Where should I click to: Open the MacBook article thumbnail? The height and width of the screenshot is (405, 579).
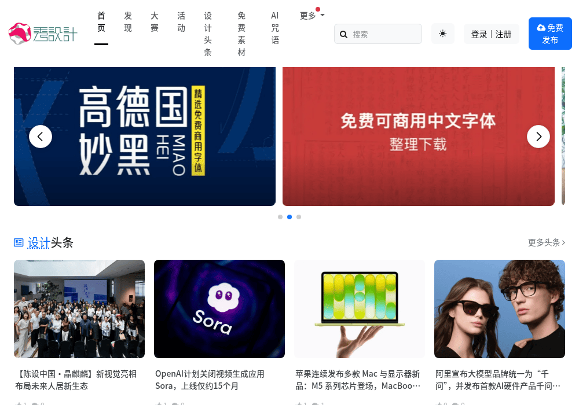[360, 309]
